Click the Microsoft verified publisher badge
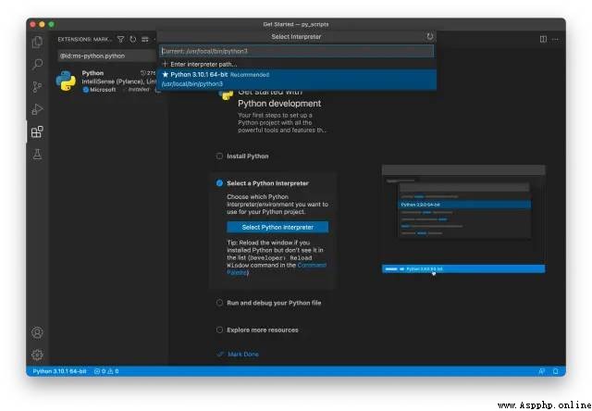592x411 pixels. click(x=86, y=90)
